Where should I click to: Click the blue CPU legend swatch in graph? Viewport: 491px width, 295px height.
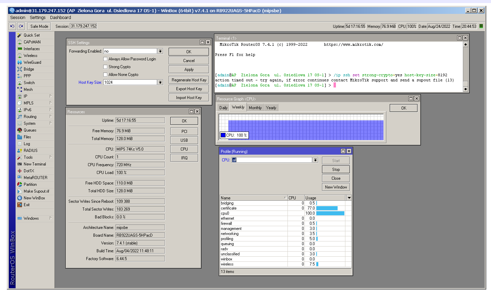(x=223, y=135)
